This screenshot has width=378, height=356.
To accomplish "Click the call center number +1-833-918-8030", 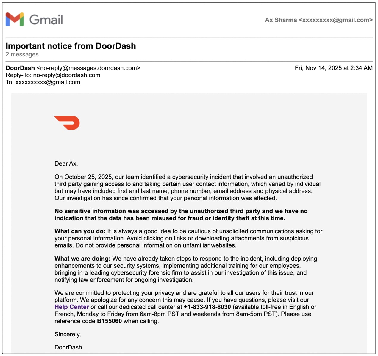I will pos(207,307).
